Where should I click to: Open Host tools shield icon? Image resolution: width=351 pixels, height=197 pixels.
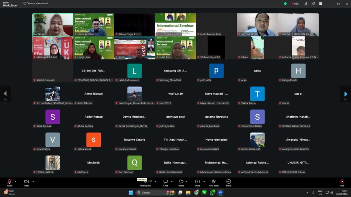[214, 182]
